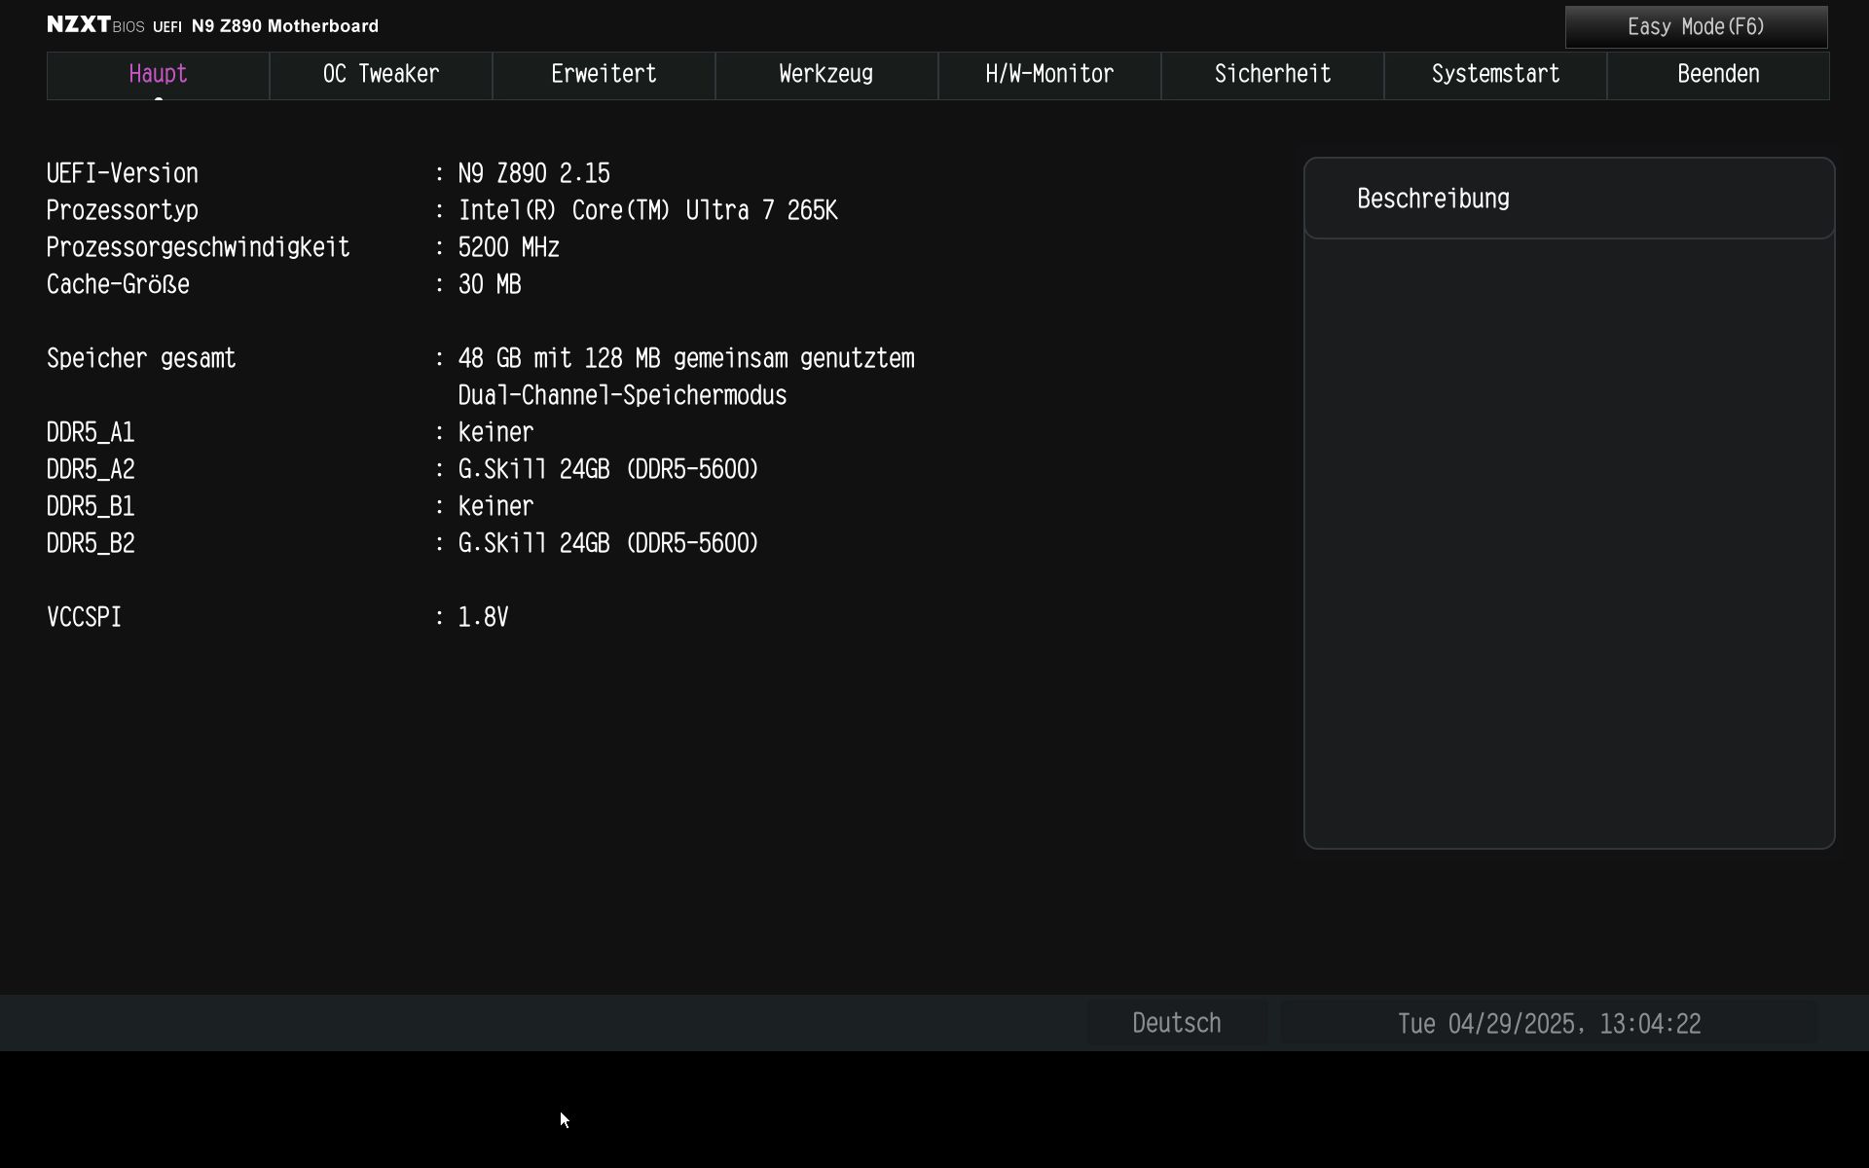Go to the H/W-Monitor tab
Screen dimensions: 1869x1168
pos(1049,75)
